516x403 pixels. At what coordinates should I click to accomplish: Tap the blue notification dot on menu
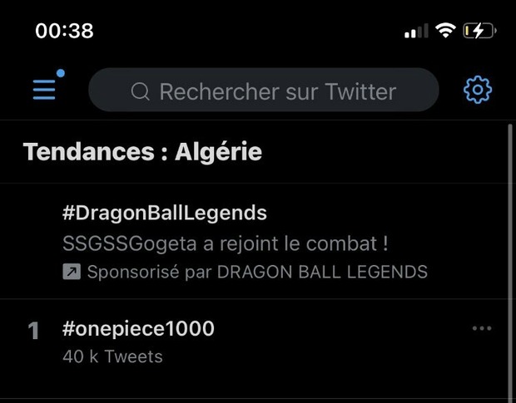click(x=61, y=74)
